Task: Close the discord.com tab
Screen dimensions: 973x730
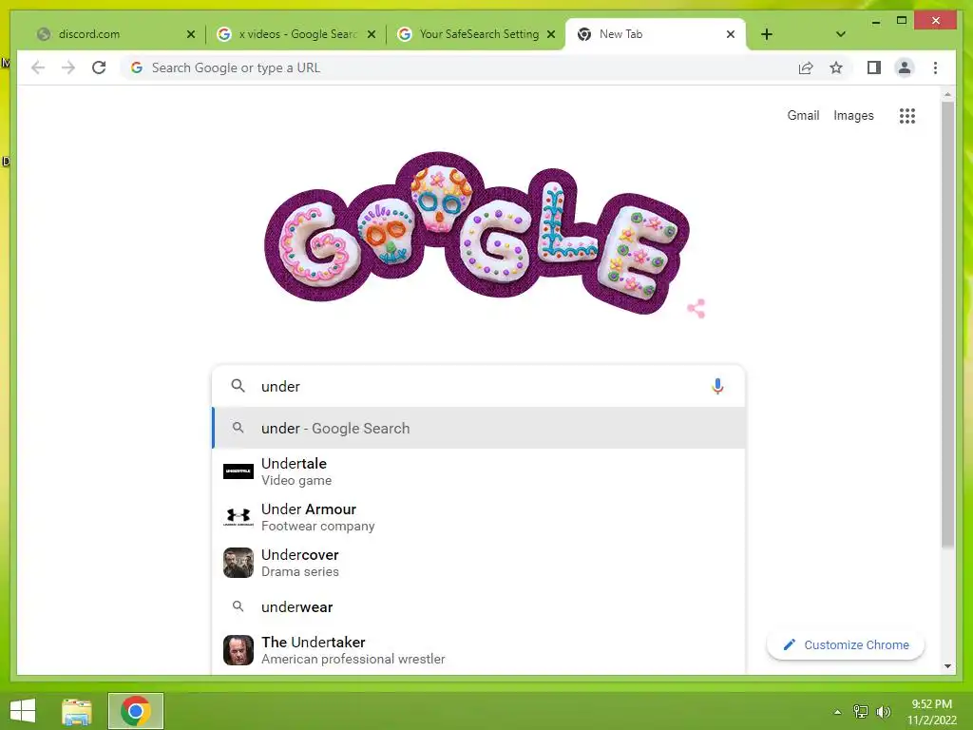Action: [x=190, y=34]
